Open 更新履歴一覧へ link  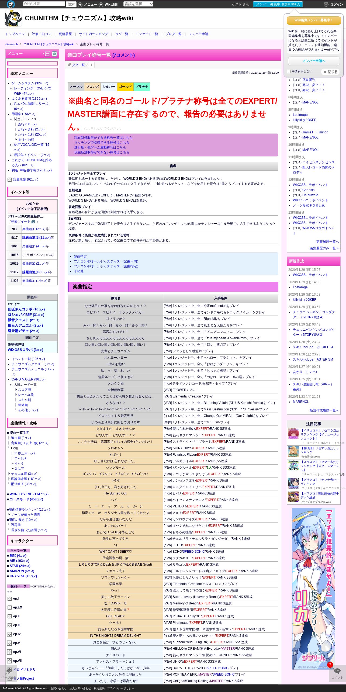pos(328,242)
